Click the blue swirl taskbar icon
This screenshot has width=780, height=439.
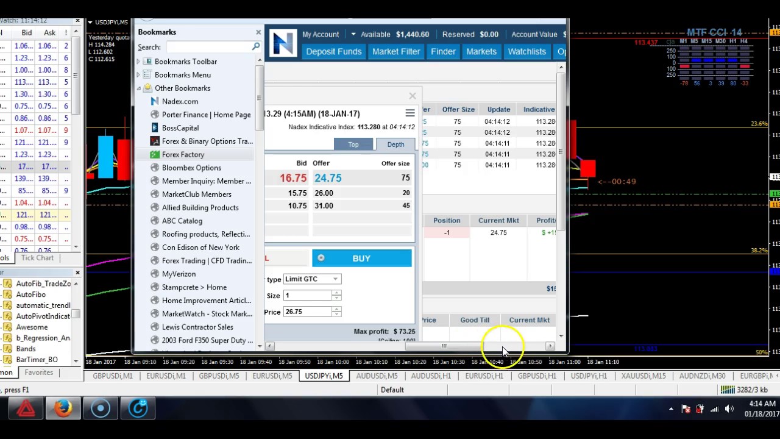click(138, 408)
